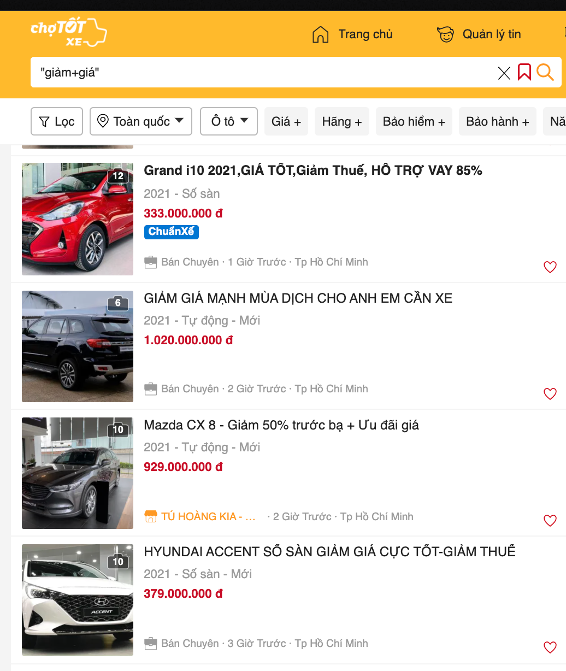Viewport: 566px width, 671px height.
Task: Click into the search input field
Action: 262,72
